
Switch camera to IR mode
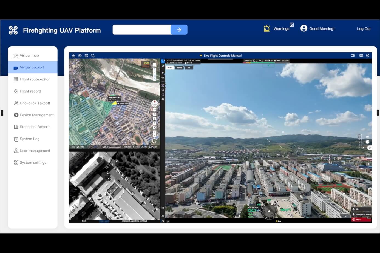point(189,68)
